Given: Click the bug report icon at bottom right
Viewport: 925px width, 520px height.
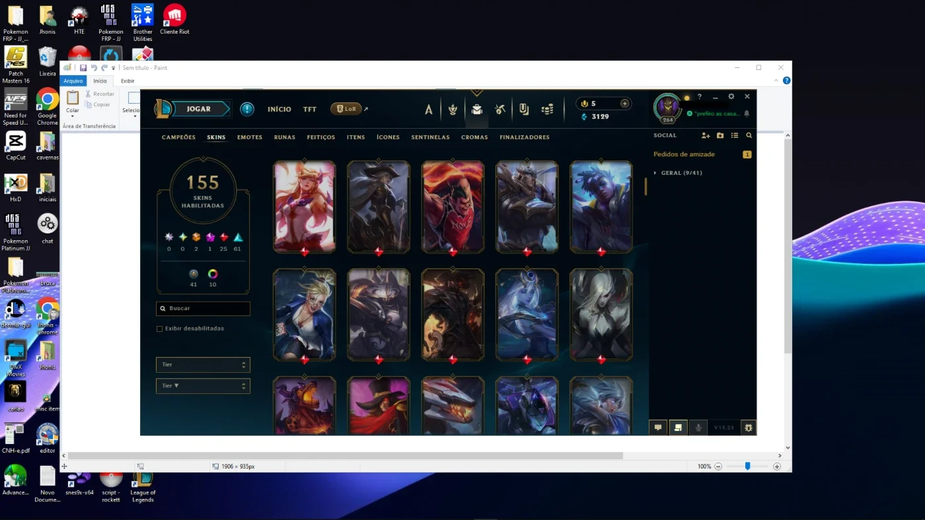Looking at the screenshot, I should click(x=749, y=428).
